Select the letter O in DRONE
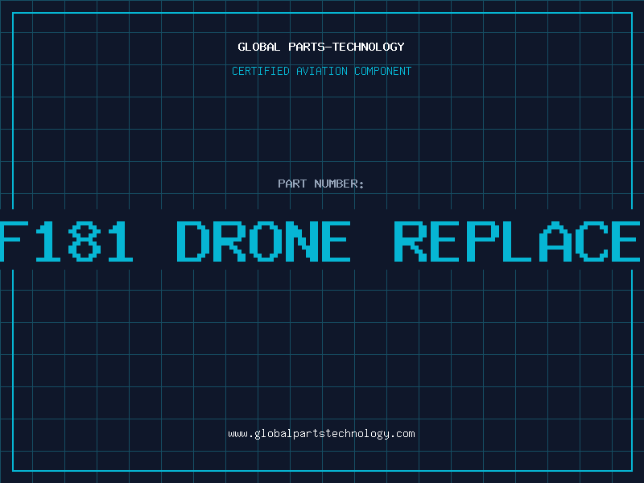644x483 pixels. tap(263, 241)
